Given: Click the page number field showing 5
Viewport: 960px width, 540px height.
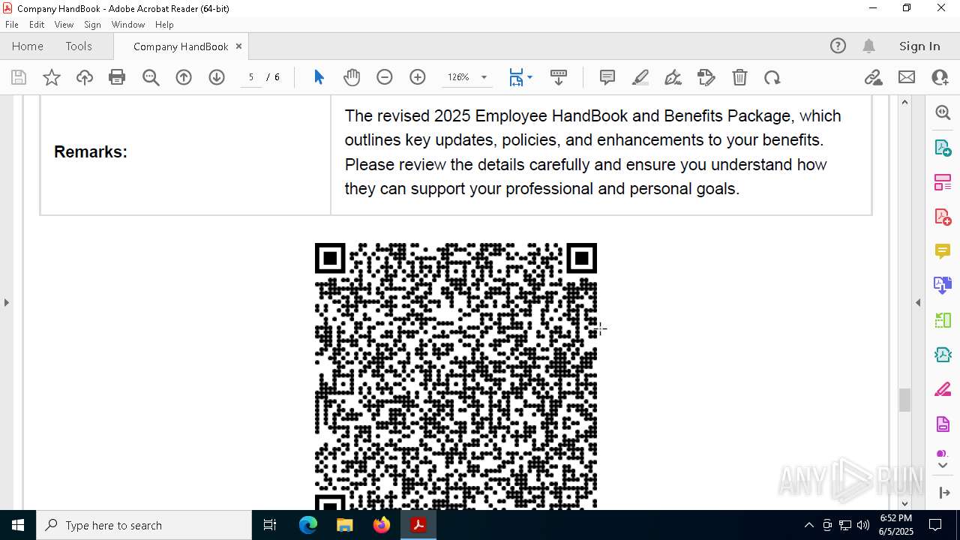Looking at the screenshot, I should pos(251,77).
